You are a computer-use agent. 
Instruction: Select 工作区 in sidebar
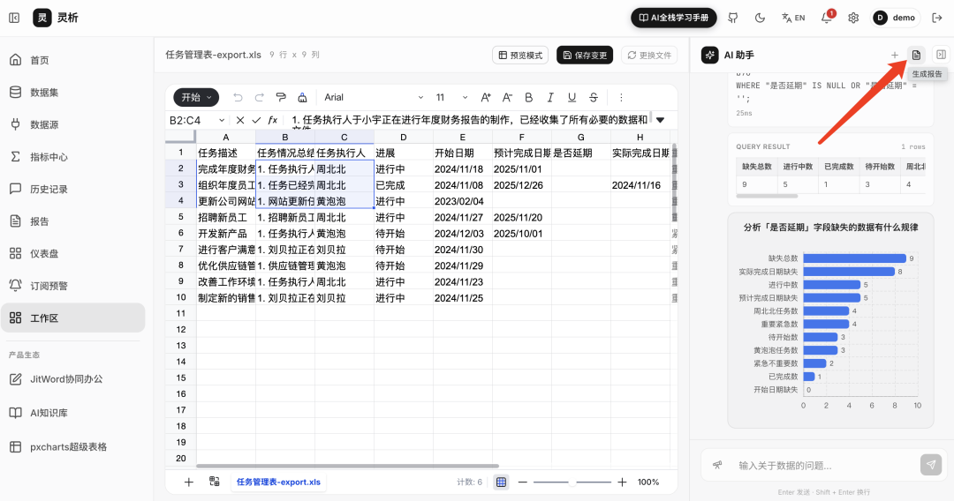click(73, 318)
